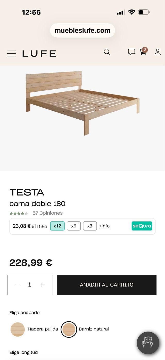The width and height of the screenshot is (165, 360).
Task: Tap the search magnifier icon
Action: [107, 52]
